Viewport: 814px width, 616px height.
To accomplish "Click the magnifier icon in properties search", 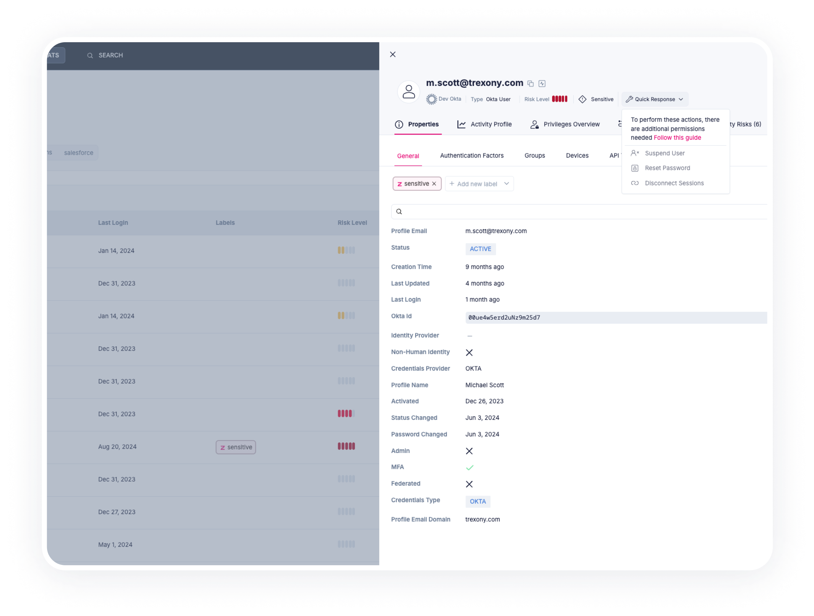I will (399, 212).
